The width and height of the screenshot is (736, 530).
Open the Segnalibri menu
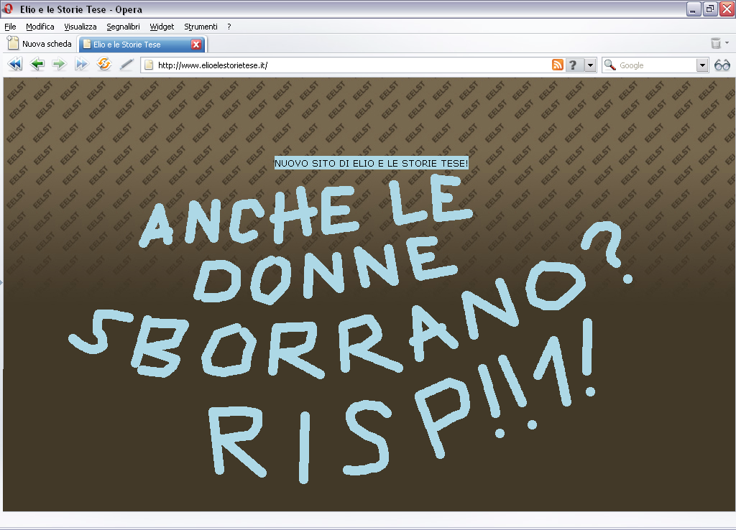point(123,27)
